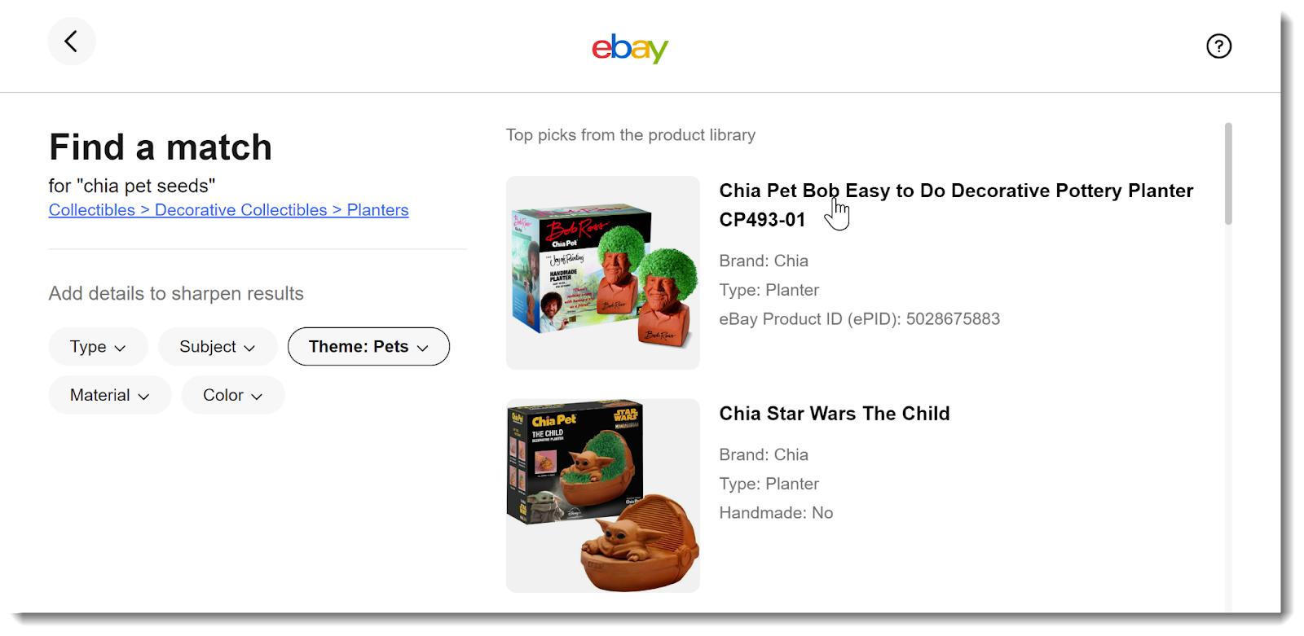Expand the Type filter dropdown
This screenshot has height=636, width=1304.
[x=98, y=347]
